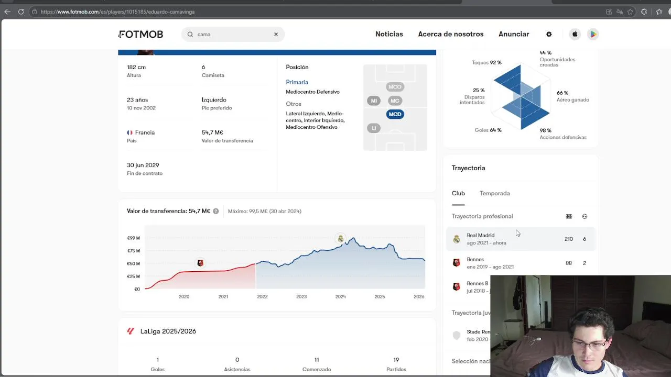Click the Goles stat showing 1
Image resolution: width=671 pixels, height=377 pixels.
(157, 364)
